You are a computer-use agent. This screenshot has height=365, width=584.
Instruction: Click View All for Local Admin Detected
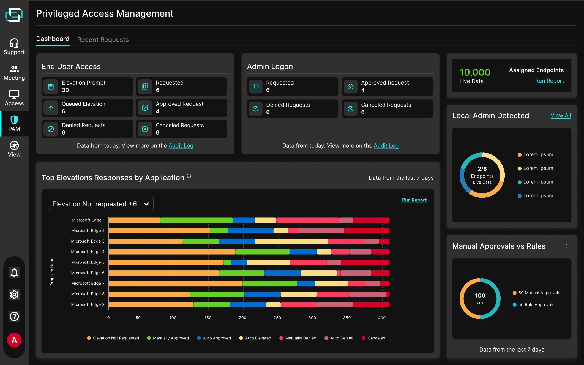tap(561, 116)
